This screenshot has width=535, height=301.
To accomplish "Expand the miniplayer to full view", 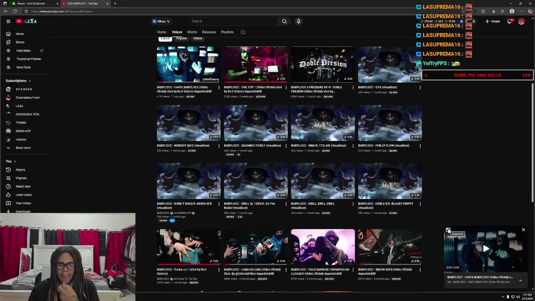I will [448, 230].
